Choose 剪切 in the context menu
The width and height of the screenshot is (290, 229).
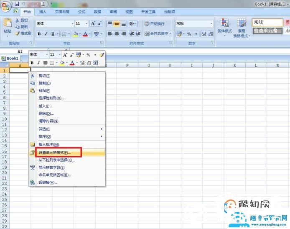[x=67, y=76]
